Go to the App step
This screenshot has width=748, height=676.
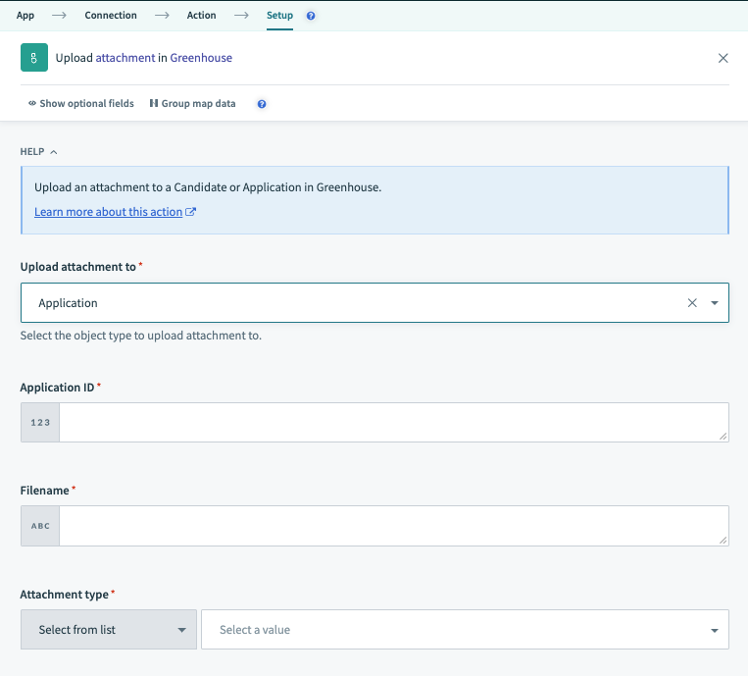tap(25, 16)
